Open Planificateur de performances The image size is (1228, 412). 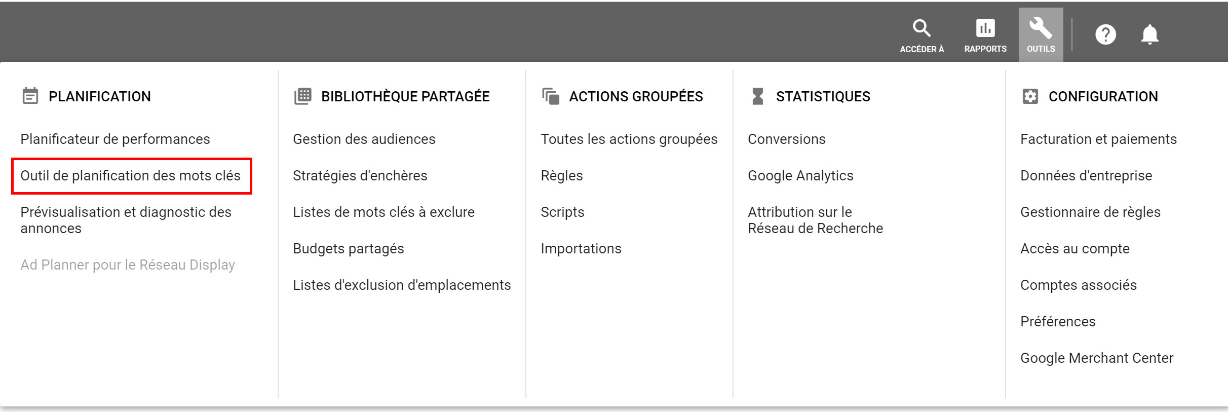115,139
